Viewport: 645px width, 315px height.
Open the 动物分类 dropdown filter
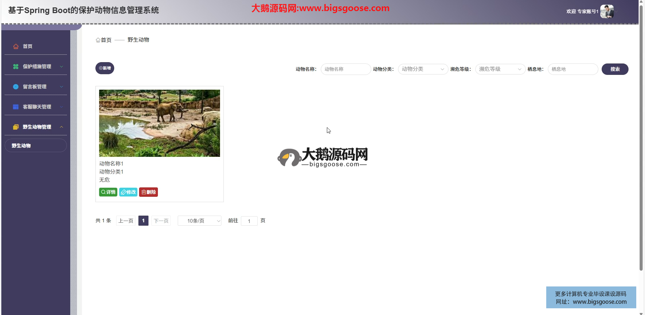point(423,69)
